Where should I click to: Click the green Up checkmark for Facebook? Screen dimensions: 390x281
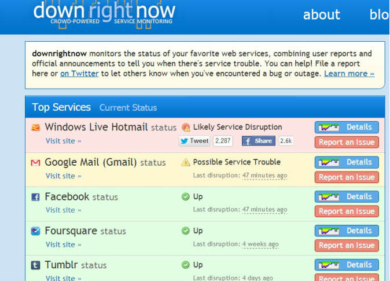(x=186, y=197)
